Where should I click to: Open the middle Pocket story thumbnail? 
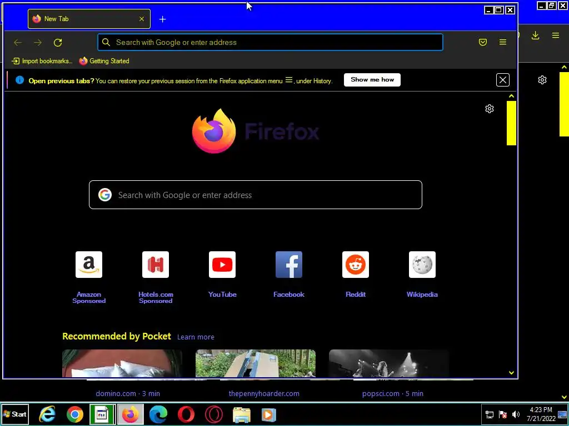pyautogui.click(x=256, y=363)
